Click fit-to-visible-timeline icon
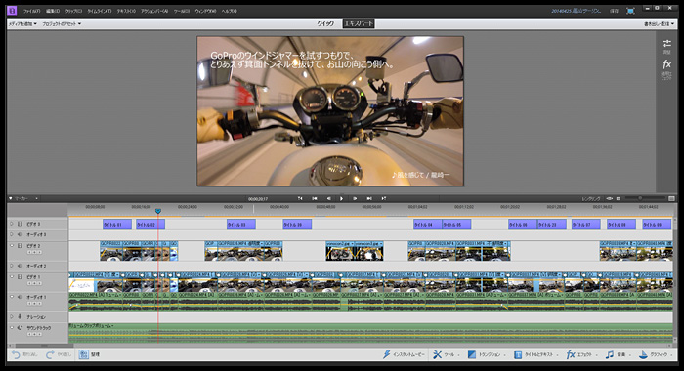 coord(610,199)
